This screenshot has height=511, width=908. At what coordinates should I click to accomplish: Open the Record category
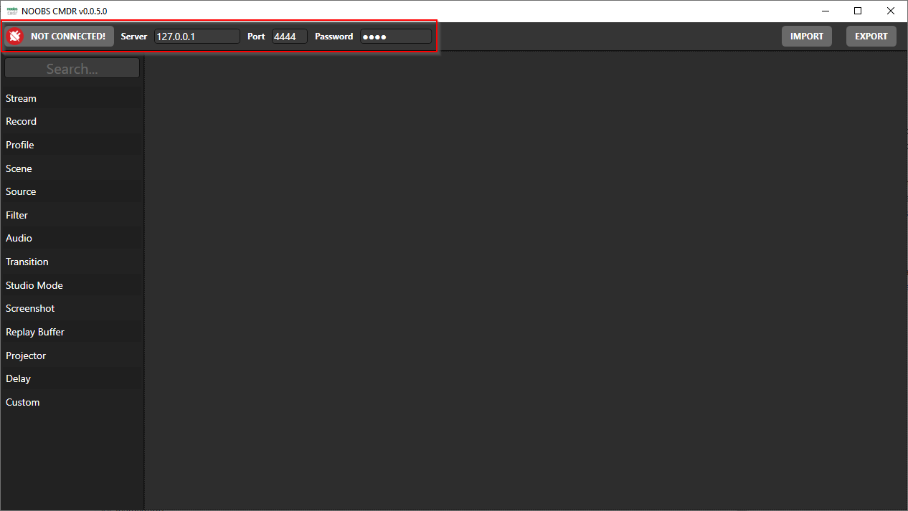pyautogui.click(x=72, y=121)
